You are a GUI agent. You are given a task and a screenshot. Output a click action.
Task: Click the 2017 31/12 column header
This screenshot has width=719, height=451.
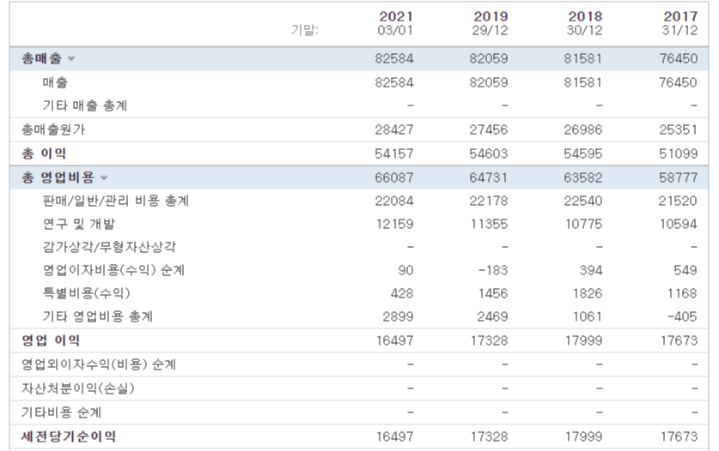(x=680, y=23)
